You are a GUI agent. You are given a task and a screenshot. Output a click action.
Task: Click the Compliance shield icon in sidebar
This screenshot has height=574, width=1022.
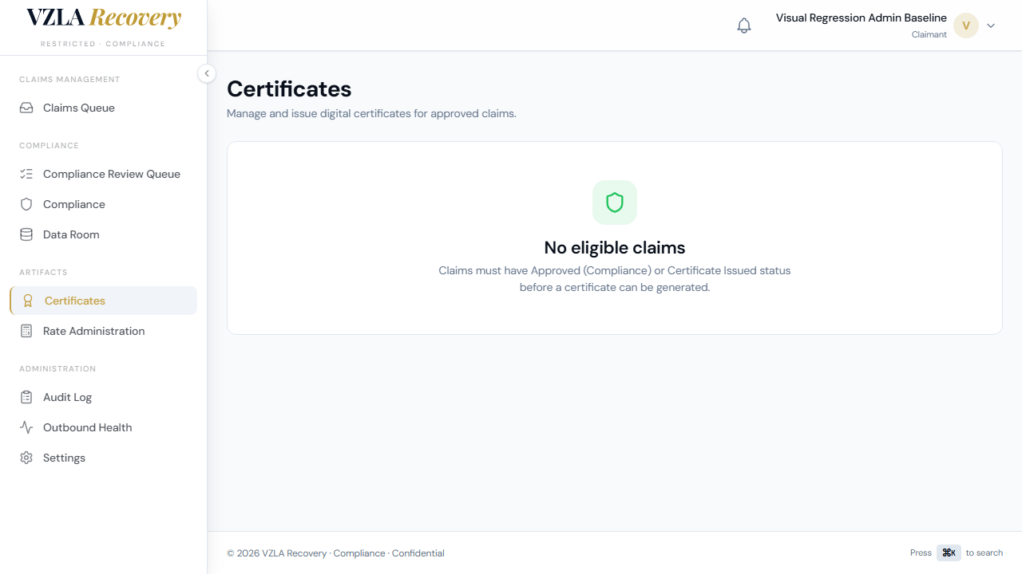(x=26, y=204)
